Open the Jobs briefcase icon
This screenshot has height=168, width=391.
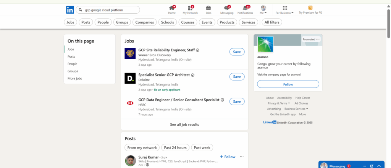[x=208, y=8]
